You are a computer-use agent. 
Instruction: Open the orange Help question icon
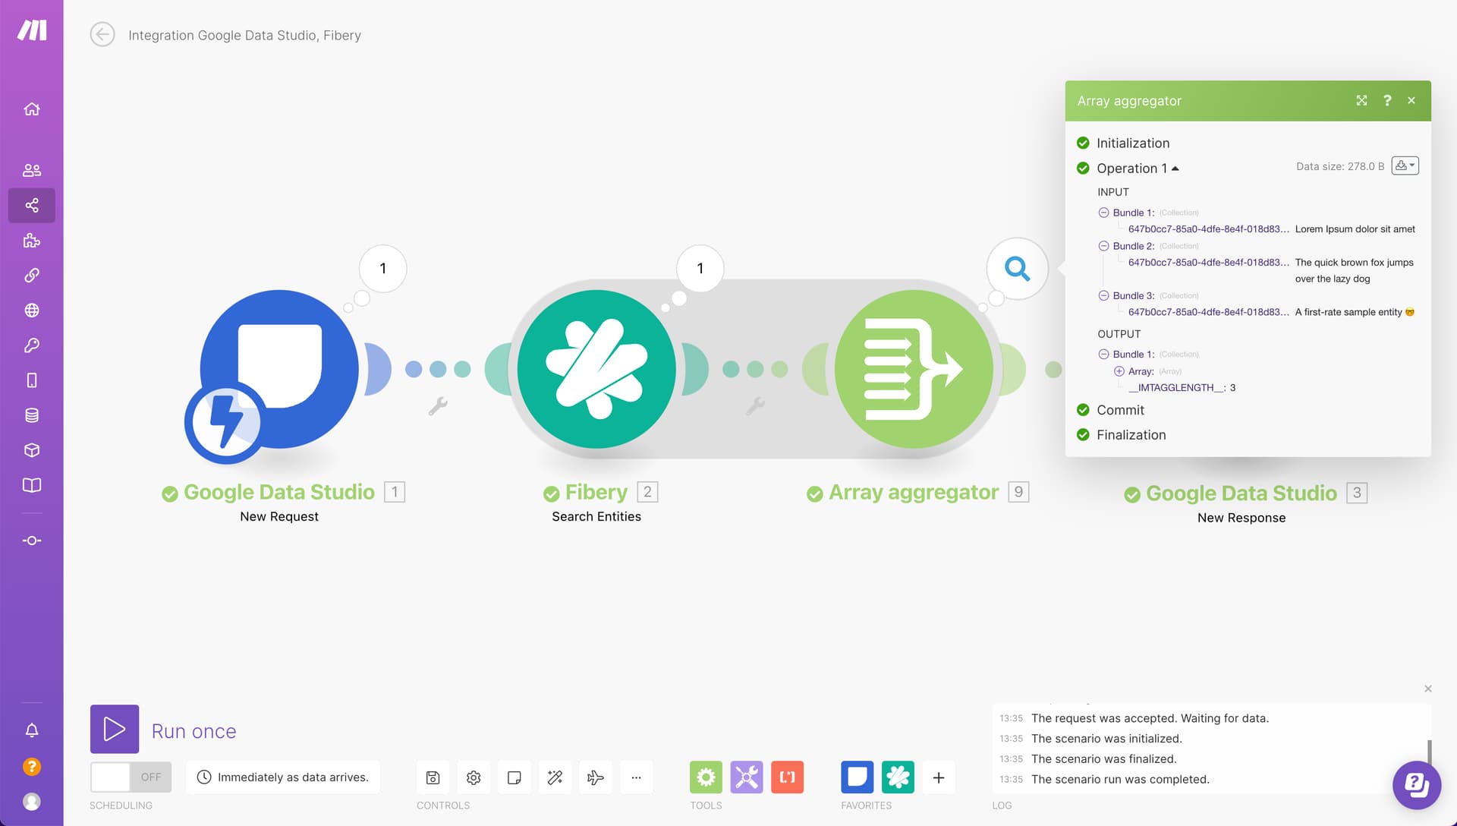point(32,767)
